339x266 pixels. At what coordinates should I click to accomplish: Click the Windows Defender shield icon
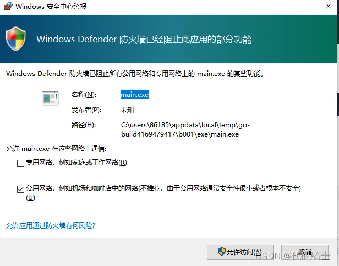click(15, 39)
